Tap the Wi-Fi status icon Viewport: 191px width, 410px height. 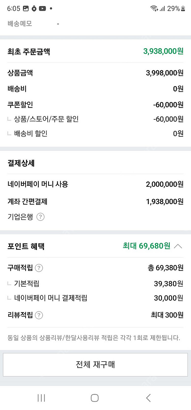coord(154,8)
